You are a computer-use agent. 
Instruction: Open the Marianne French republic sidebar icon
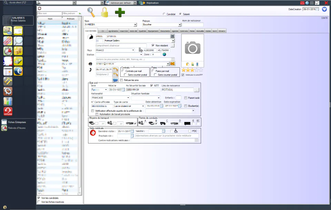8,61
